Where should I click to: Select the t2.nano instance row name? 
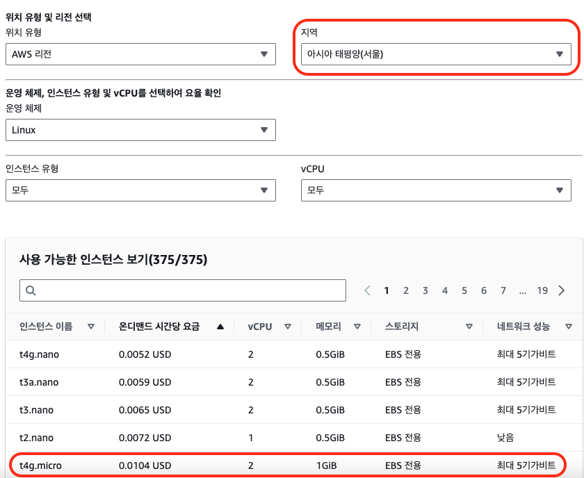pos(36,438)
